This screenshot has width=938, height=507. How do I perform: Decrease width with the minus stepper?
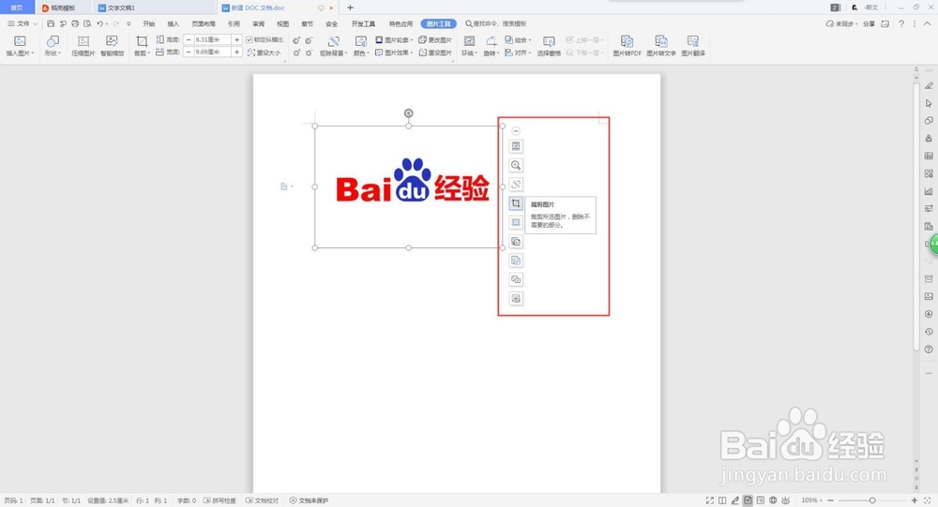189,52
